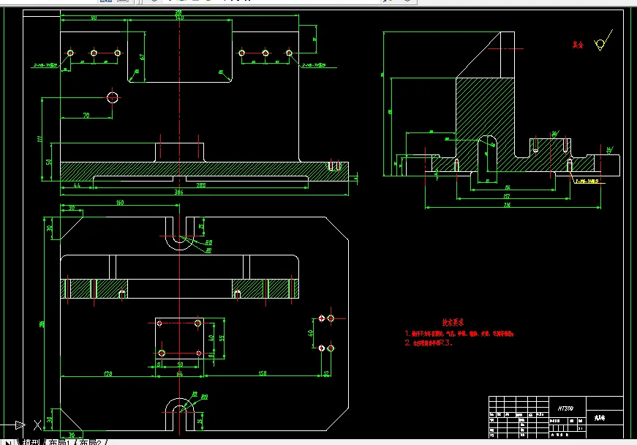The image size is (637, 445).
Task: Select the 70 dimension text
Action: [86, 116]
